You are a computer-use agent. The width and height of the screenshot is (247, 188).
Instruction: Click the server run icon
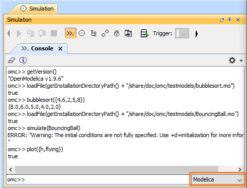(x=144, y=33)
